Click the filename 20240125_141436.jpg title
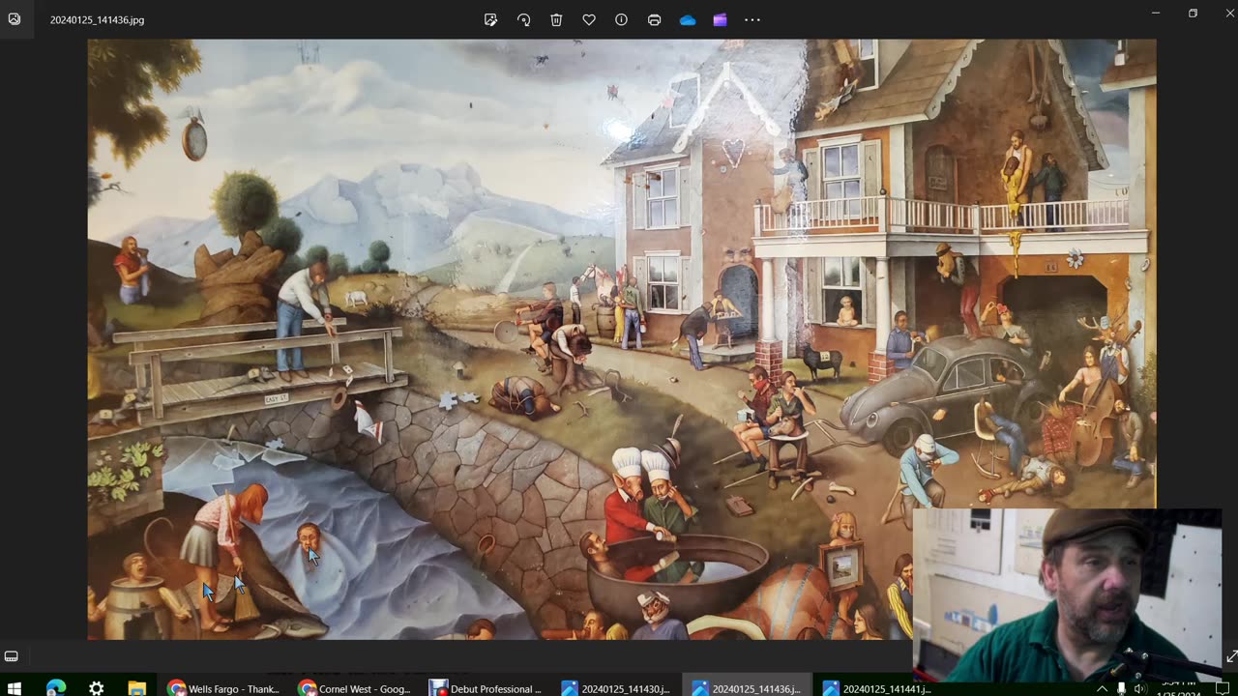The image size is (1238, 696). point(98,19)
